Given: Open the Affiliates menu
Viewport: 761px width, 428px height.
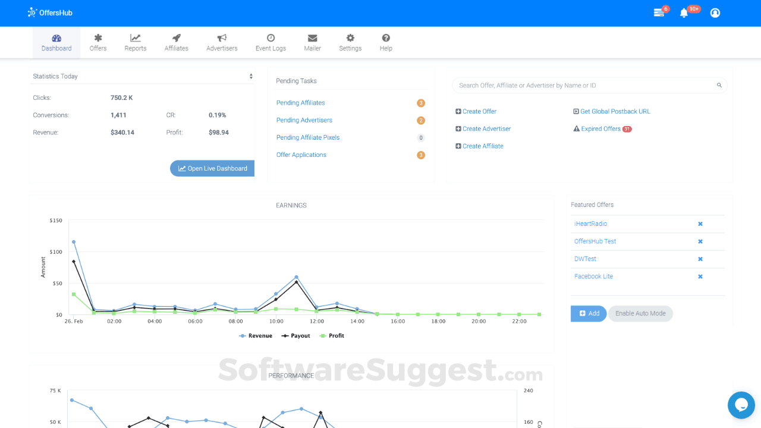Looking at the screenshot, I should (x=176, y=42).
